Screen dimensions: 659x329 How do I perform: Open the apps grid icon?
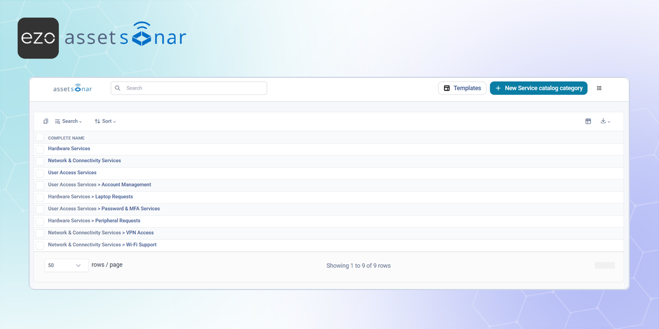point(599,88)
